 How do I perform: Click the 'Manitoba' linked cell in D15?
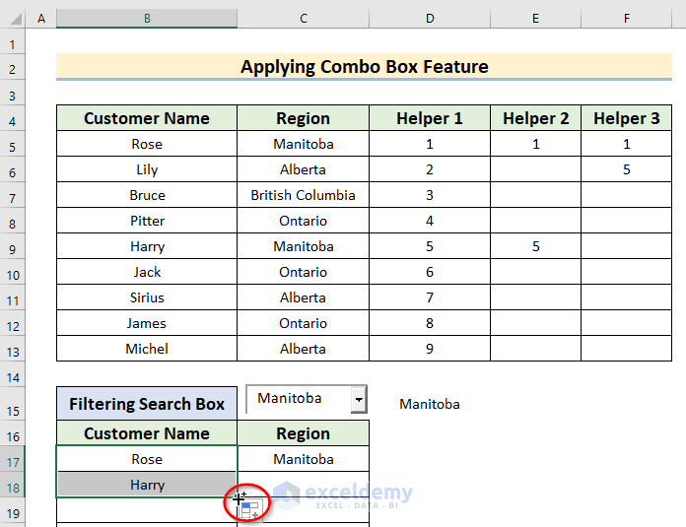point(430,403)
